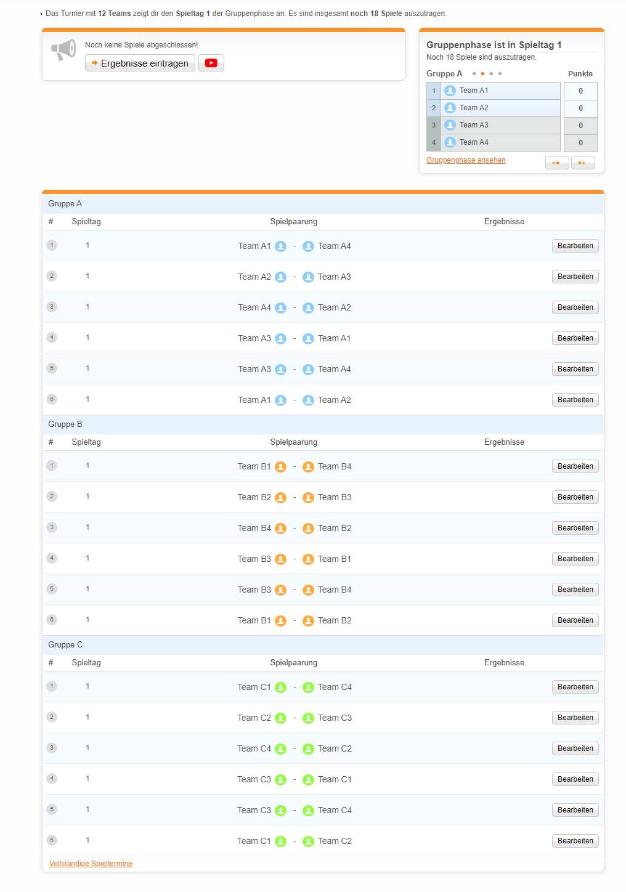
Task: Click Team B1 avatar in Gruppe B match 1
Action: pyautogui.click(x=280, y=467)
